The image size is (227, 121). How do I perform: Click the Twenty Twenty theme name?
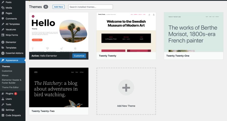[107, 56]
